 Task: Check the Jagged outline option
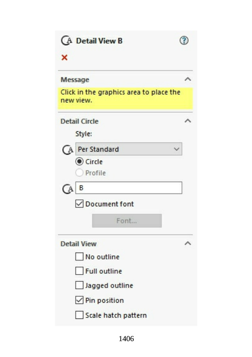click(79, 285)
